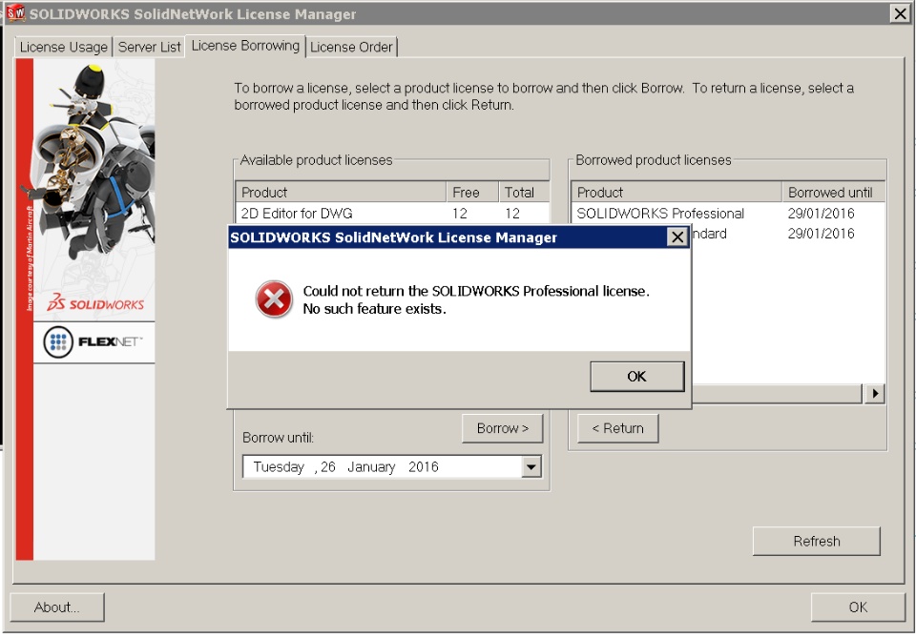This screenshot has width=916, height=638.
Task: Click the SOLIDWORKS title bar icon
Action: (x=16, y=12)
